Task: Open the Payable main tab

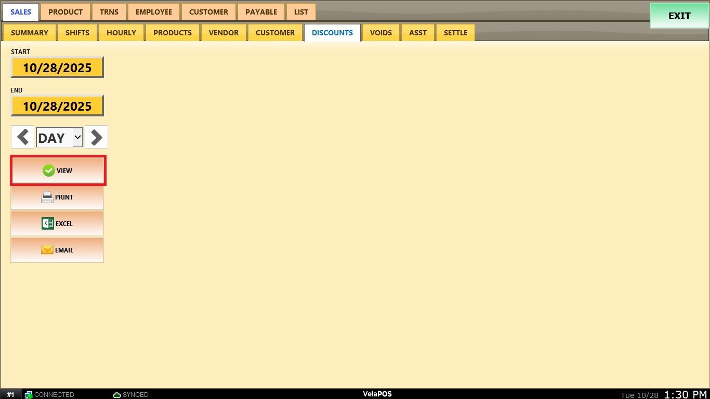Action: click(x=261, y=12)
